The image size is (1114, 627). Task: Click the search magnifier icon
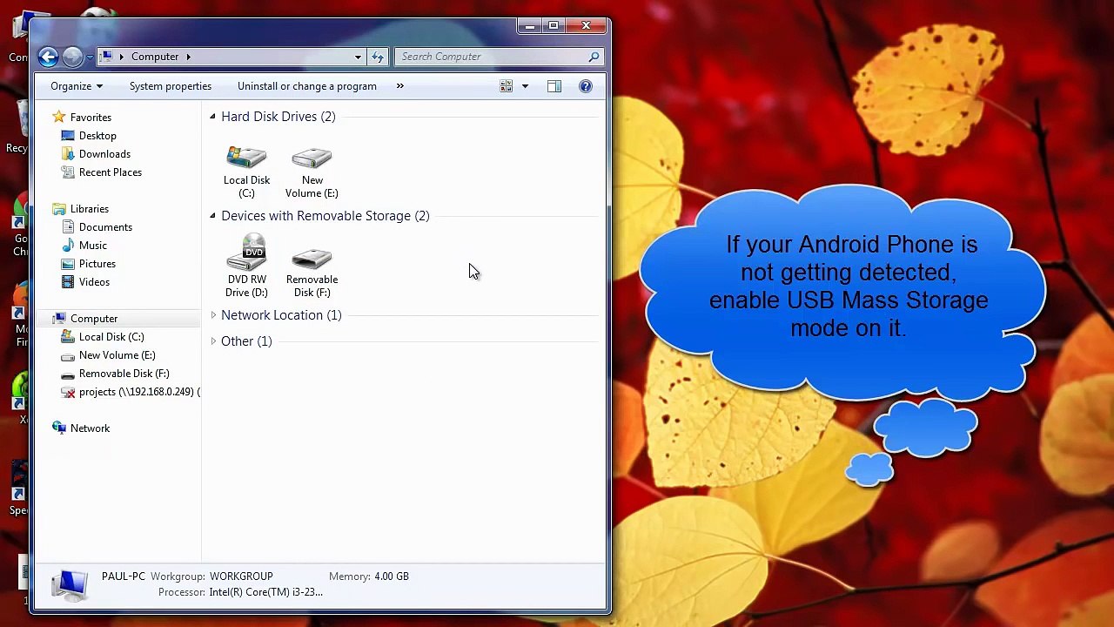pos(594,57)
